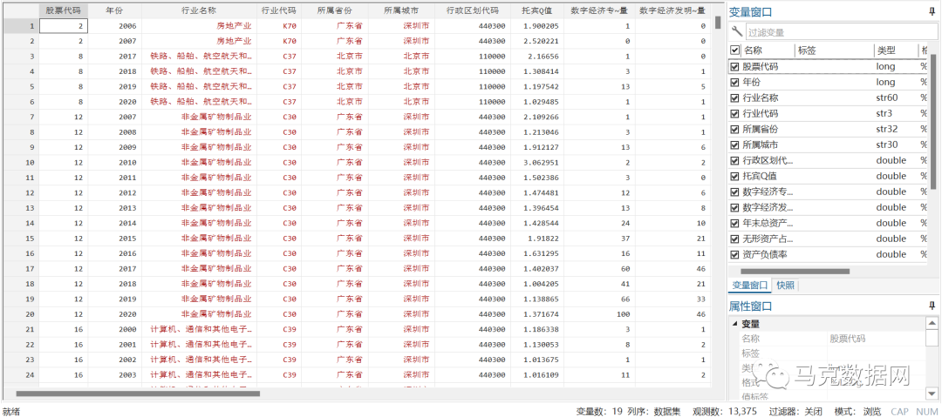This screenshot has width=942, height=417.
Task: Uncheck the 资产负债率 variable checkbox
Action: coord(734,254)
